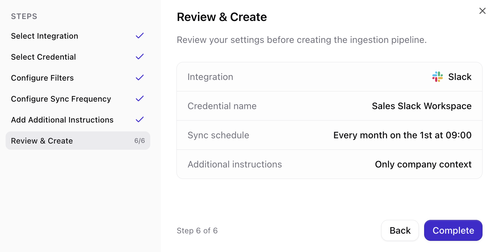Click the Only company context value
Screen dimensions: 494x252
click(423, 164)
